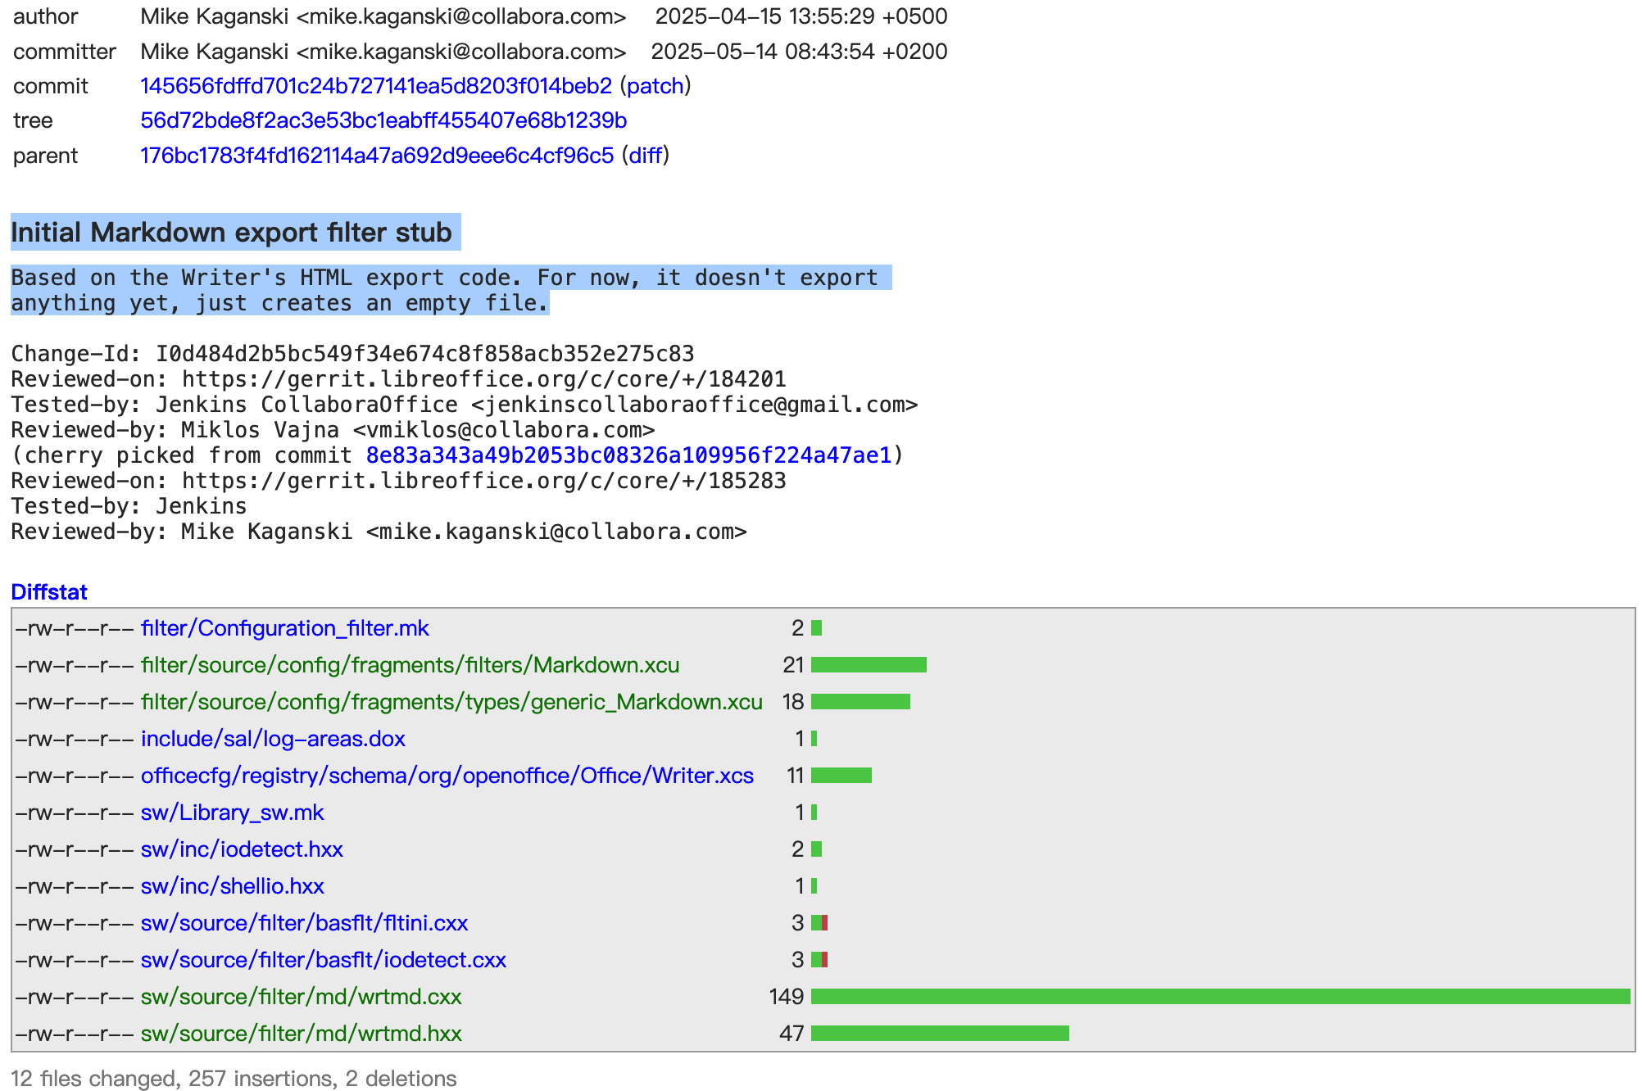The width and height of the screenshot is (1642, 1091).
Task: Click the patch link
Action: point(655,86)
